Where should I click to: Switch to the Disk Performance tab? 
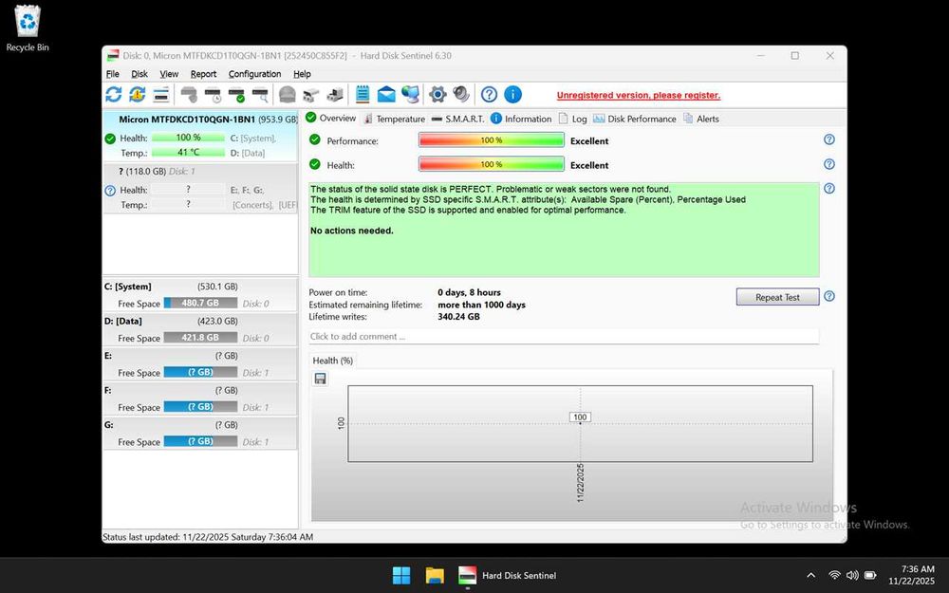(x=635, y=119)
